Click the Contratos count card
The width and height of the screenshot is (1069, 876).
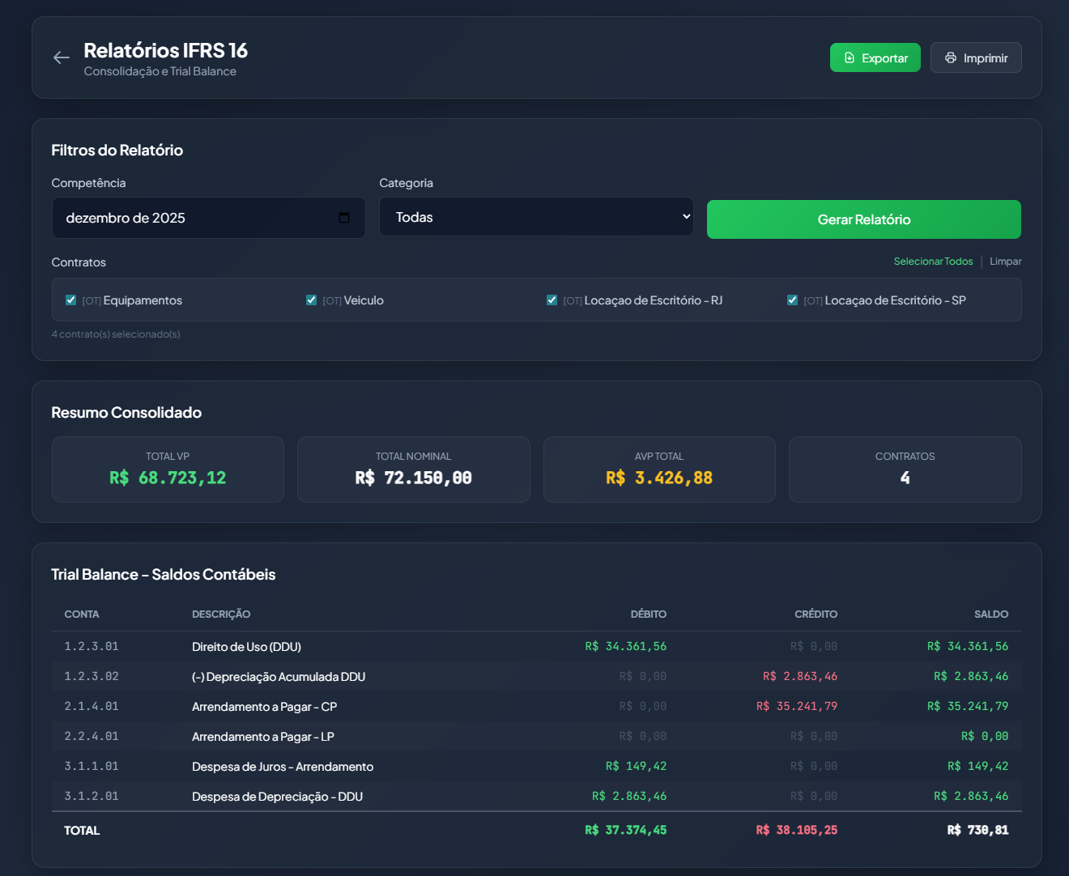tap(905, 470)
